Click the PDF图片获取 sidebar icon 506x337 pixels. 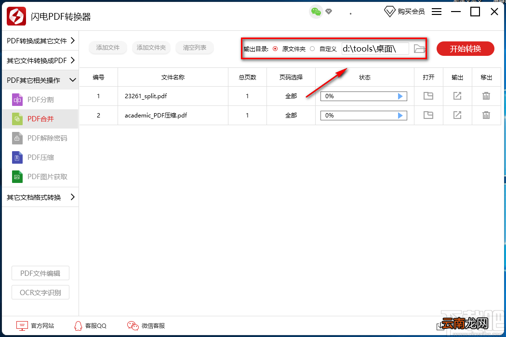17,177
